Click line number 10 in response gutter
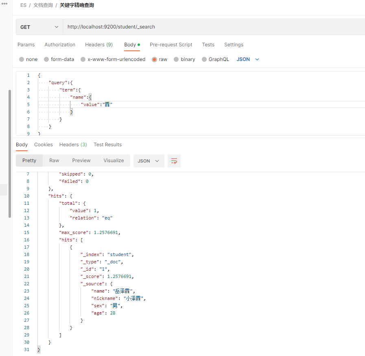 coord(27,196)
